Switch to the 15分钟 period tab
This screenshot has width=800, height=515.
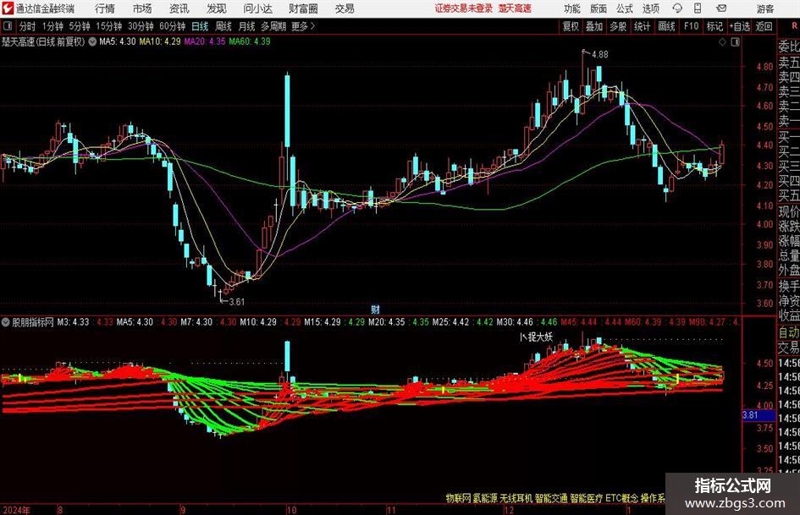(x=108, y=26)
